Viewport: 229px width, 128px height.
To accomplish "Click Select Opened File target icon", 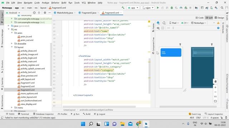I will [34, 13].
